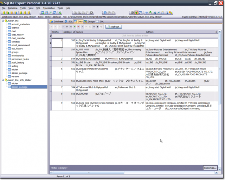Click package_id cell 537
The width and height of the screenshot is (225, 180).
pyautogui.click(x=69, y=52)
